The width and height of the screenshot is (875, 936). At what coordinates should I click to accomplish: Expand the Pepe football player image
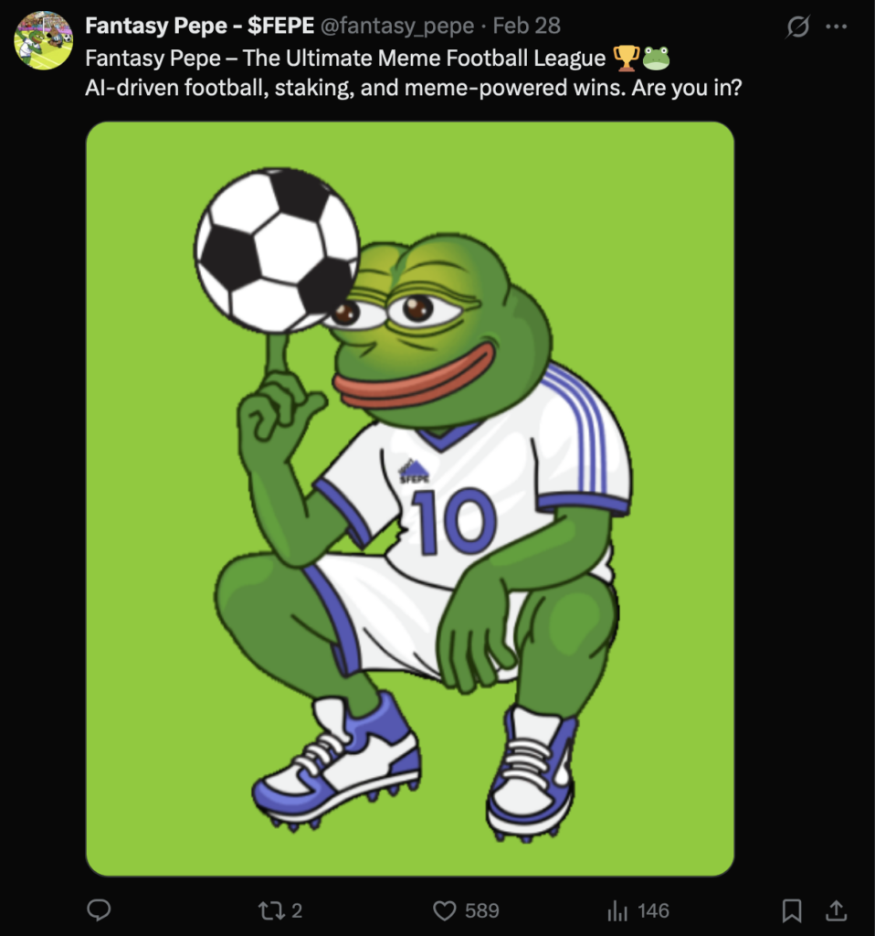(x=410, y=499)
